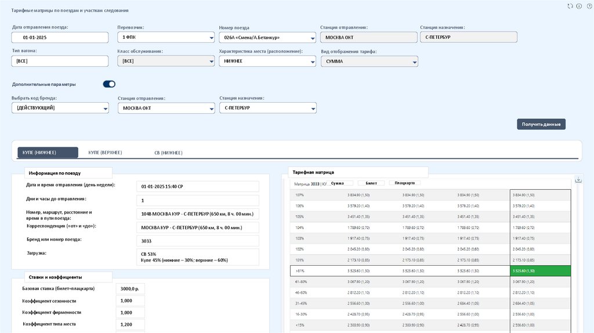Expand the 'Вид отображения тарифа' dropdown
Screen dimensions: 594x333
370,61
